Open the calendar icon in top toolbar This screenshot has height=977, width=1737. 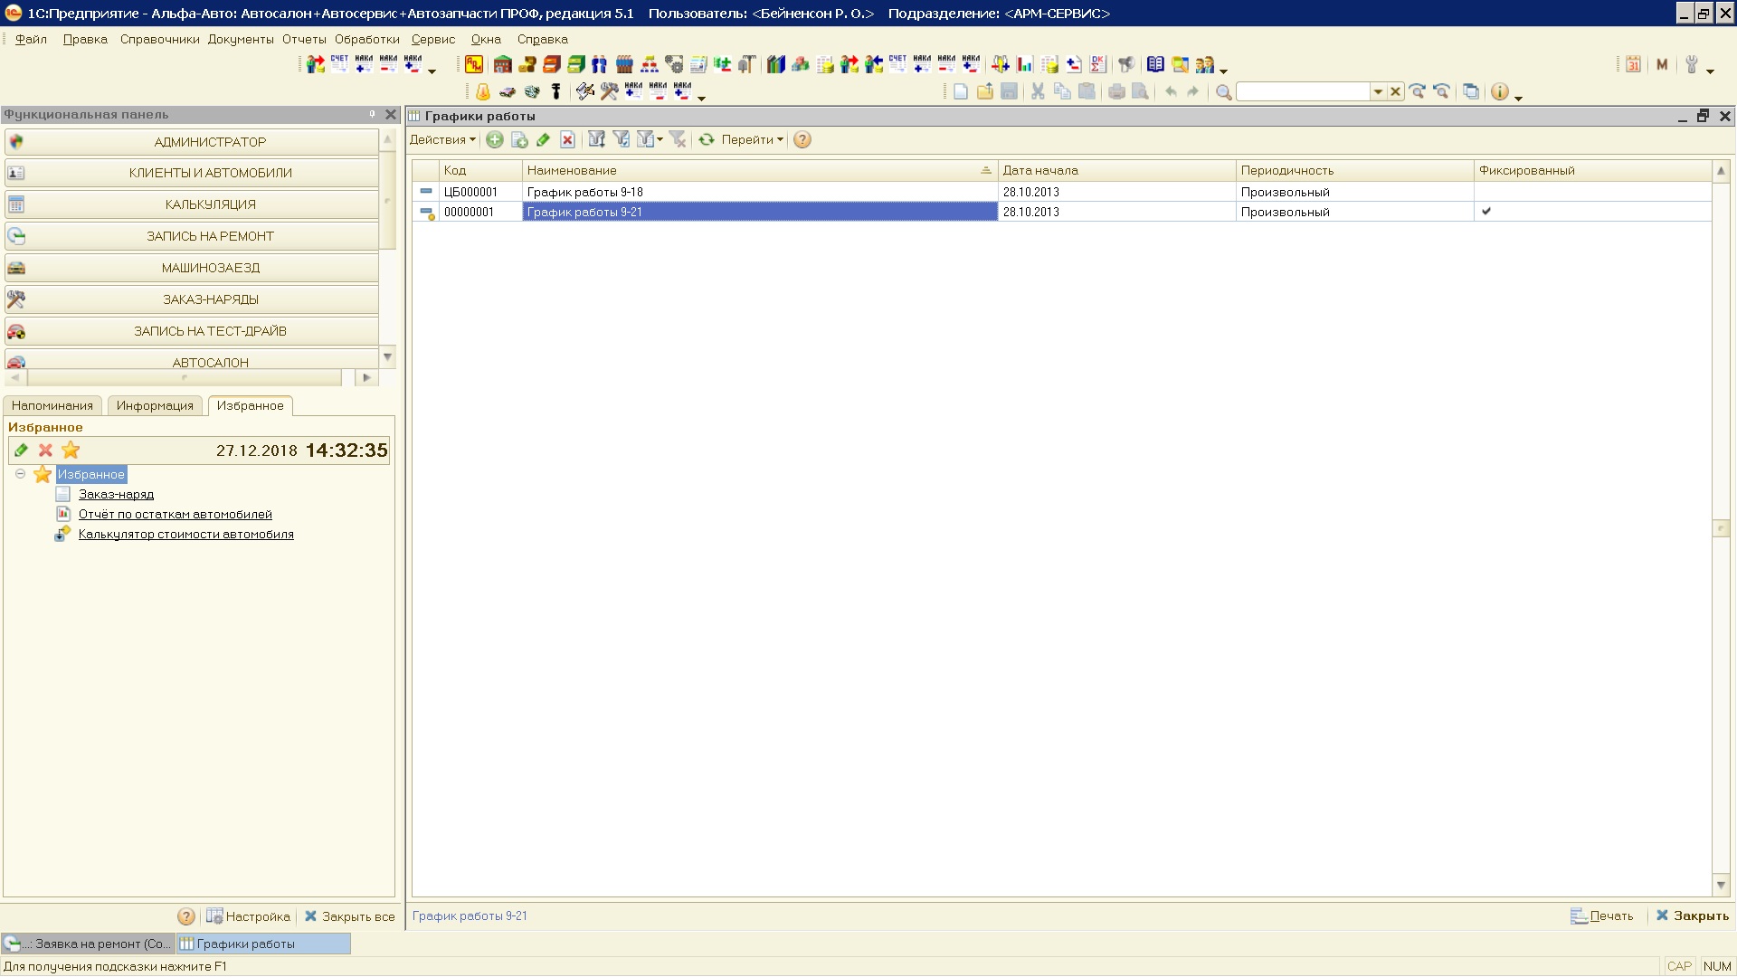click(x=1634, y=64)
